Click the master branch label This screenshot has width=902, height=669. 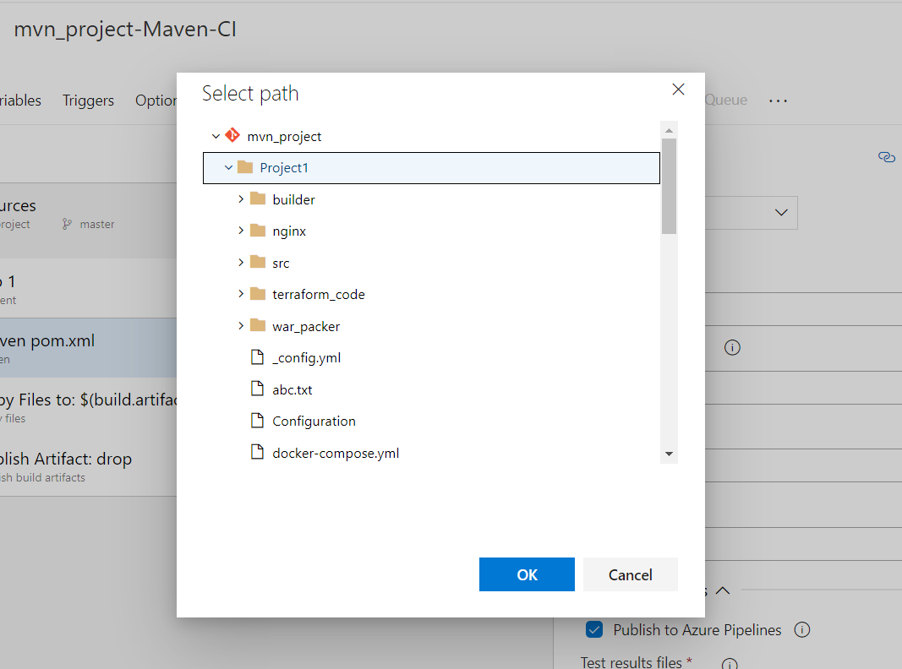coord(97,224)
